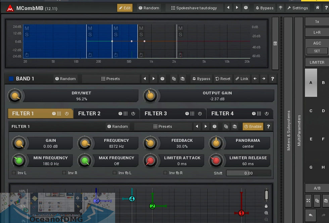Copy Band 1 settings icon
Image resolution: width=329 pixels, height=223 pixels.
click(x=174, y=79)
